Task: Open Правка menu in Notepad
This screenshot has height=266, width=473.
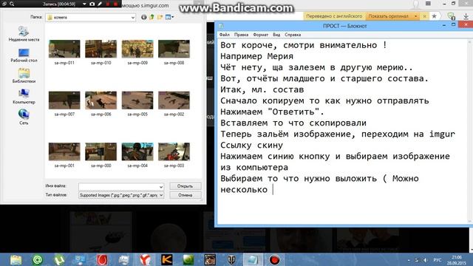Action: [242, 35]
